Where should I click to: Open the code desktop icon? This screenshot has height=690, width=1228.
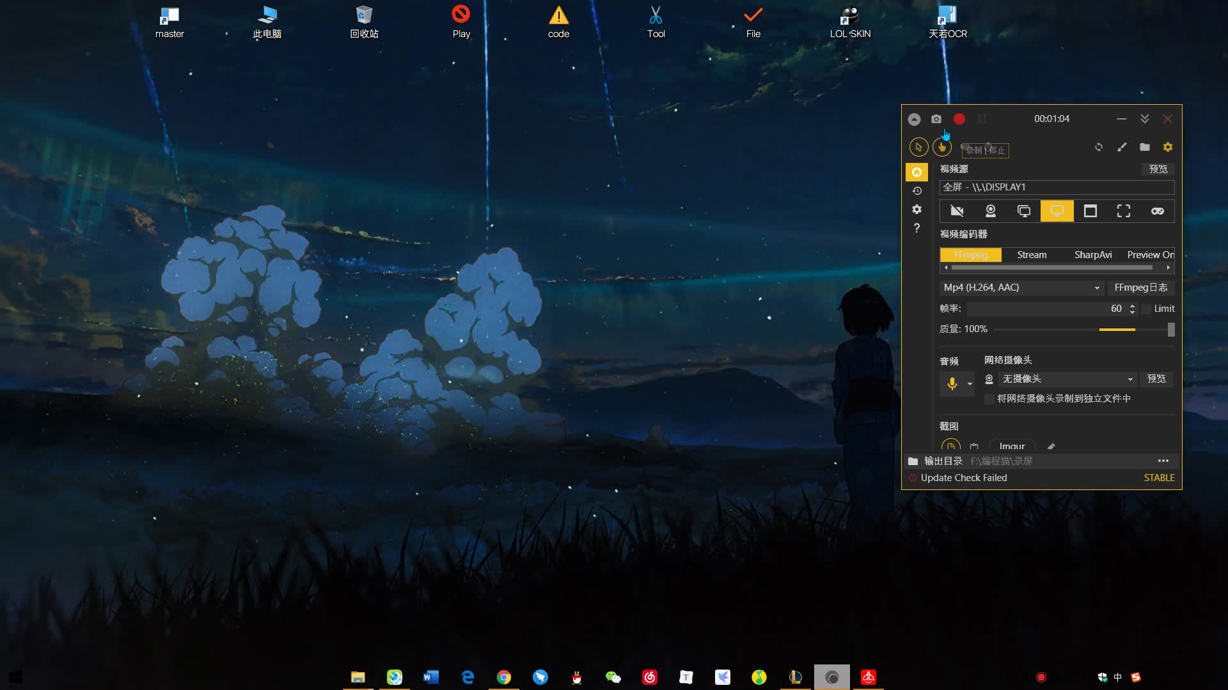click(558, 22)
